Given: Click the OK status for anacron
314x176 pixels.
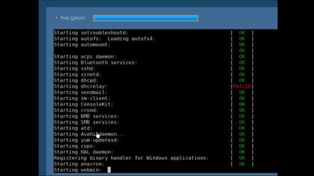Looking at the screenshot, I should coord(242,164).
